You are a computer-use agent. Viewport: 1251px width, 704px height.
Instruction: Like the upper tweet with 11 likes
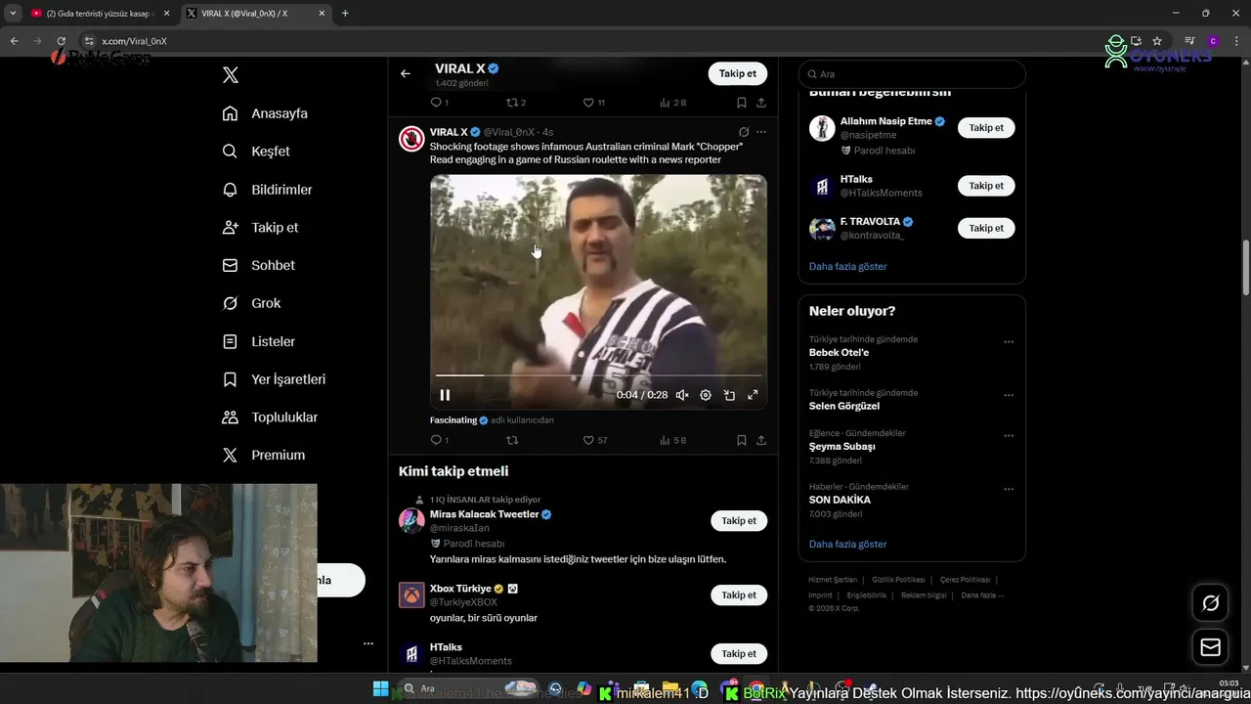588,103
